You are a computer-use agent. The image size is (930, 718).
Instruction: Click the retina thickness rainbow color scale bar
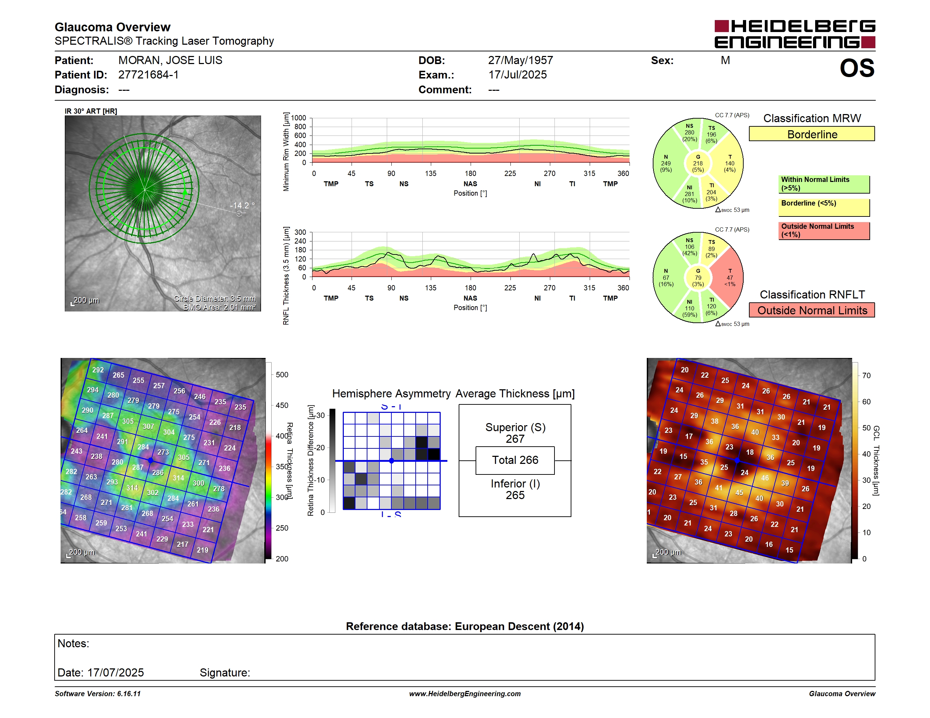tap(269, 460)
